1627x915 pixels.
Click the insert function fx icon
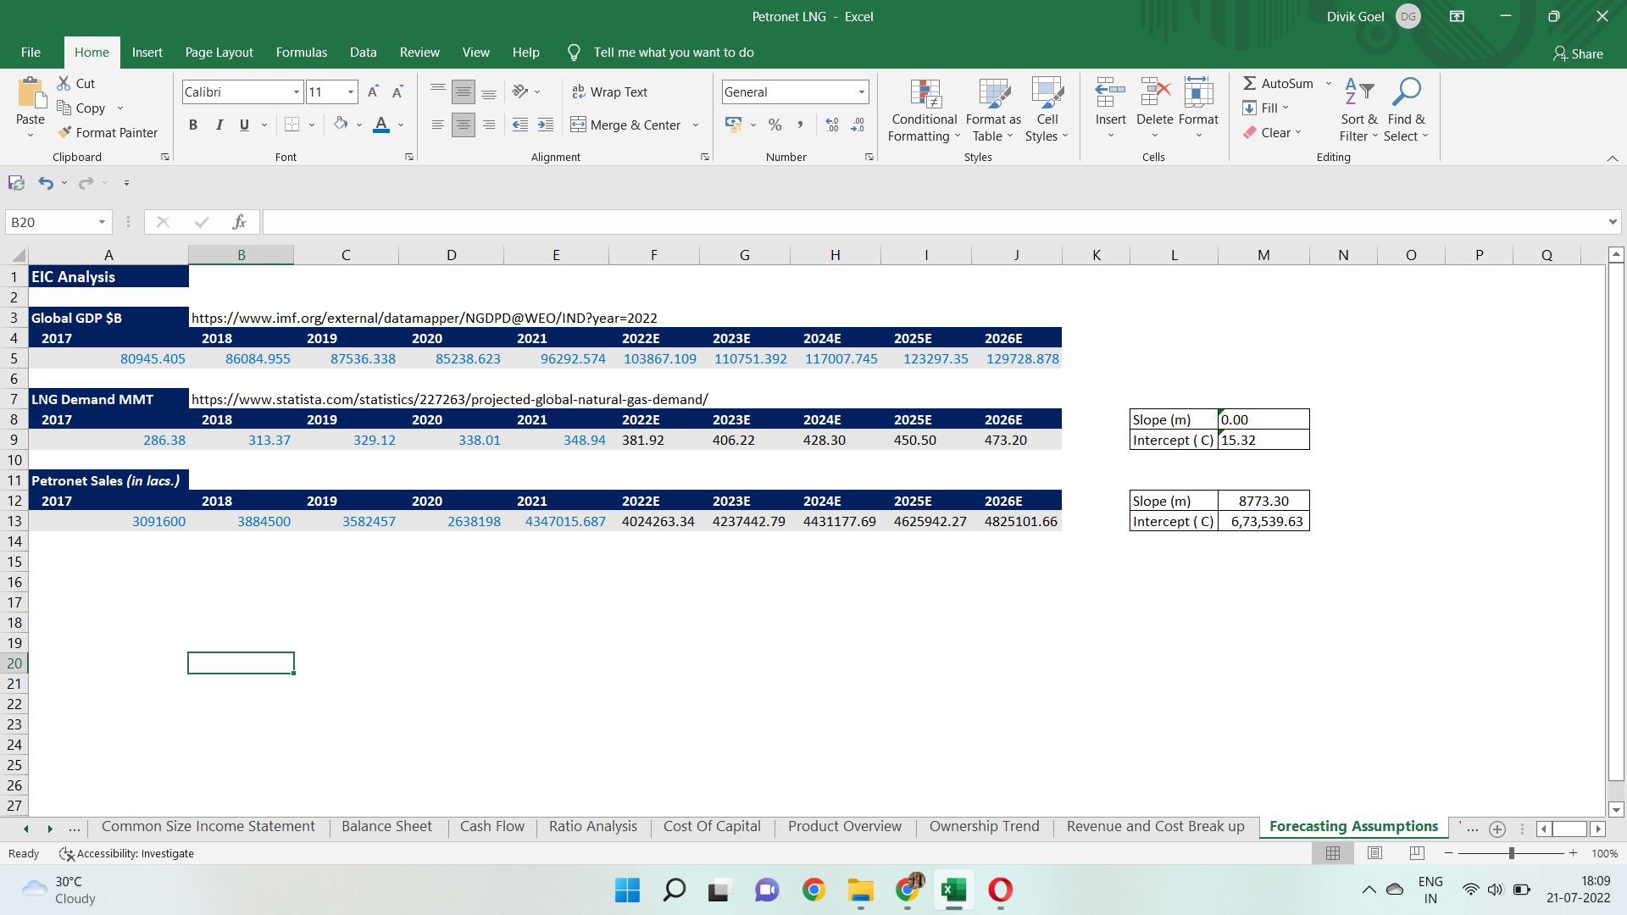pos(239,222)
